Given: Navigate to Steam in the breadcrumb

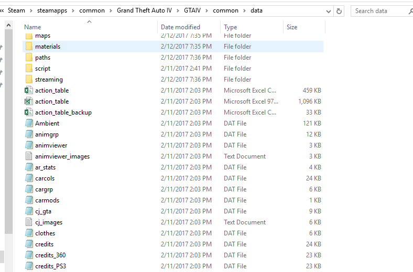Looking at the screenshot, I should [16, 10].
